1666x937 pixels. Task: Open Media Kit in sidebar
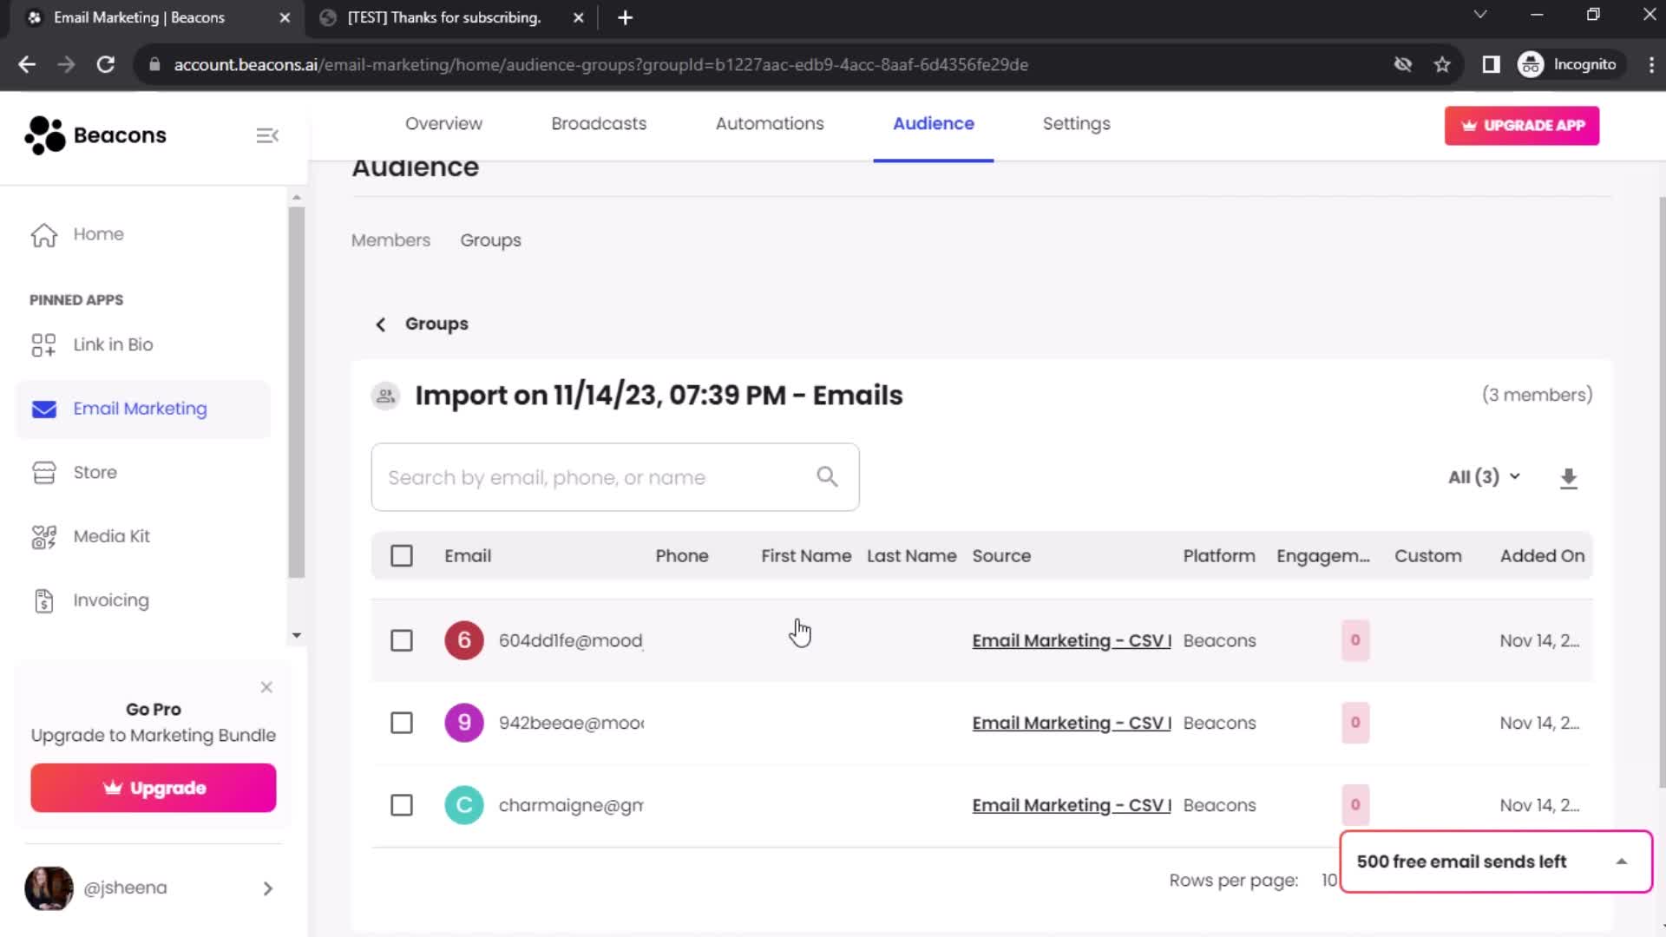[x=111, y=537]
